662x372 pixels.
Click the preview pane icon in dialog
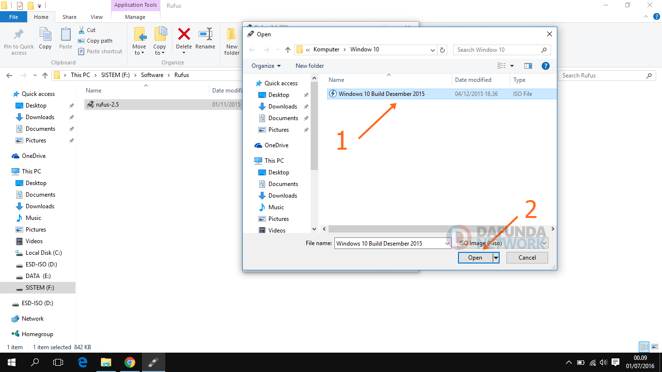tap(528, 66)
